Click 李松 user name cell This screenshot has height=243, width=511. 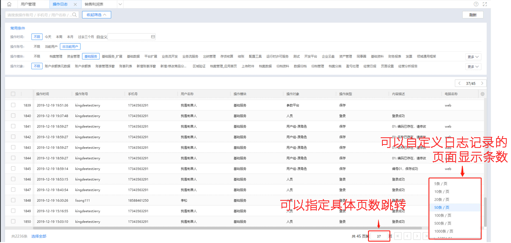[x=184, y=200]
